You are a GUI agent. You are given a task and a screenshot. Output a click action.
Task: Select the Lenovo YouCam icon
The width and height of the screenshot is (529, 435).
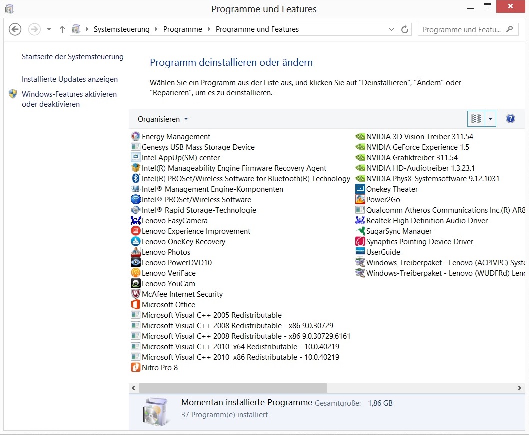coord(136,283)
